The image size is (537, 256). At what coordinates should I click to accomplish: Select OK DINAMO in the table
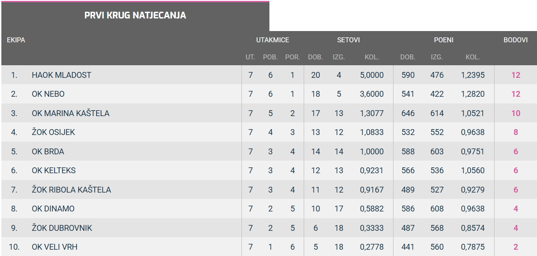53,209
